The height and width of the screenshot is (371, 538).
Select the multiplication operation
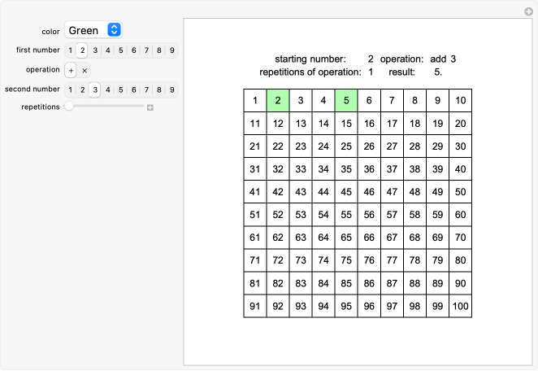(x=85, y=71)
